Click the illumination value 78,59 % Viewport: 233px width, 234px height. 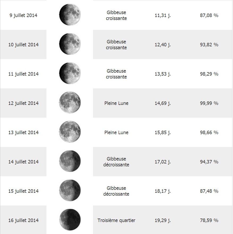pos(209,220)
